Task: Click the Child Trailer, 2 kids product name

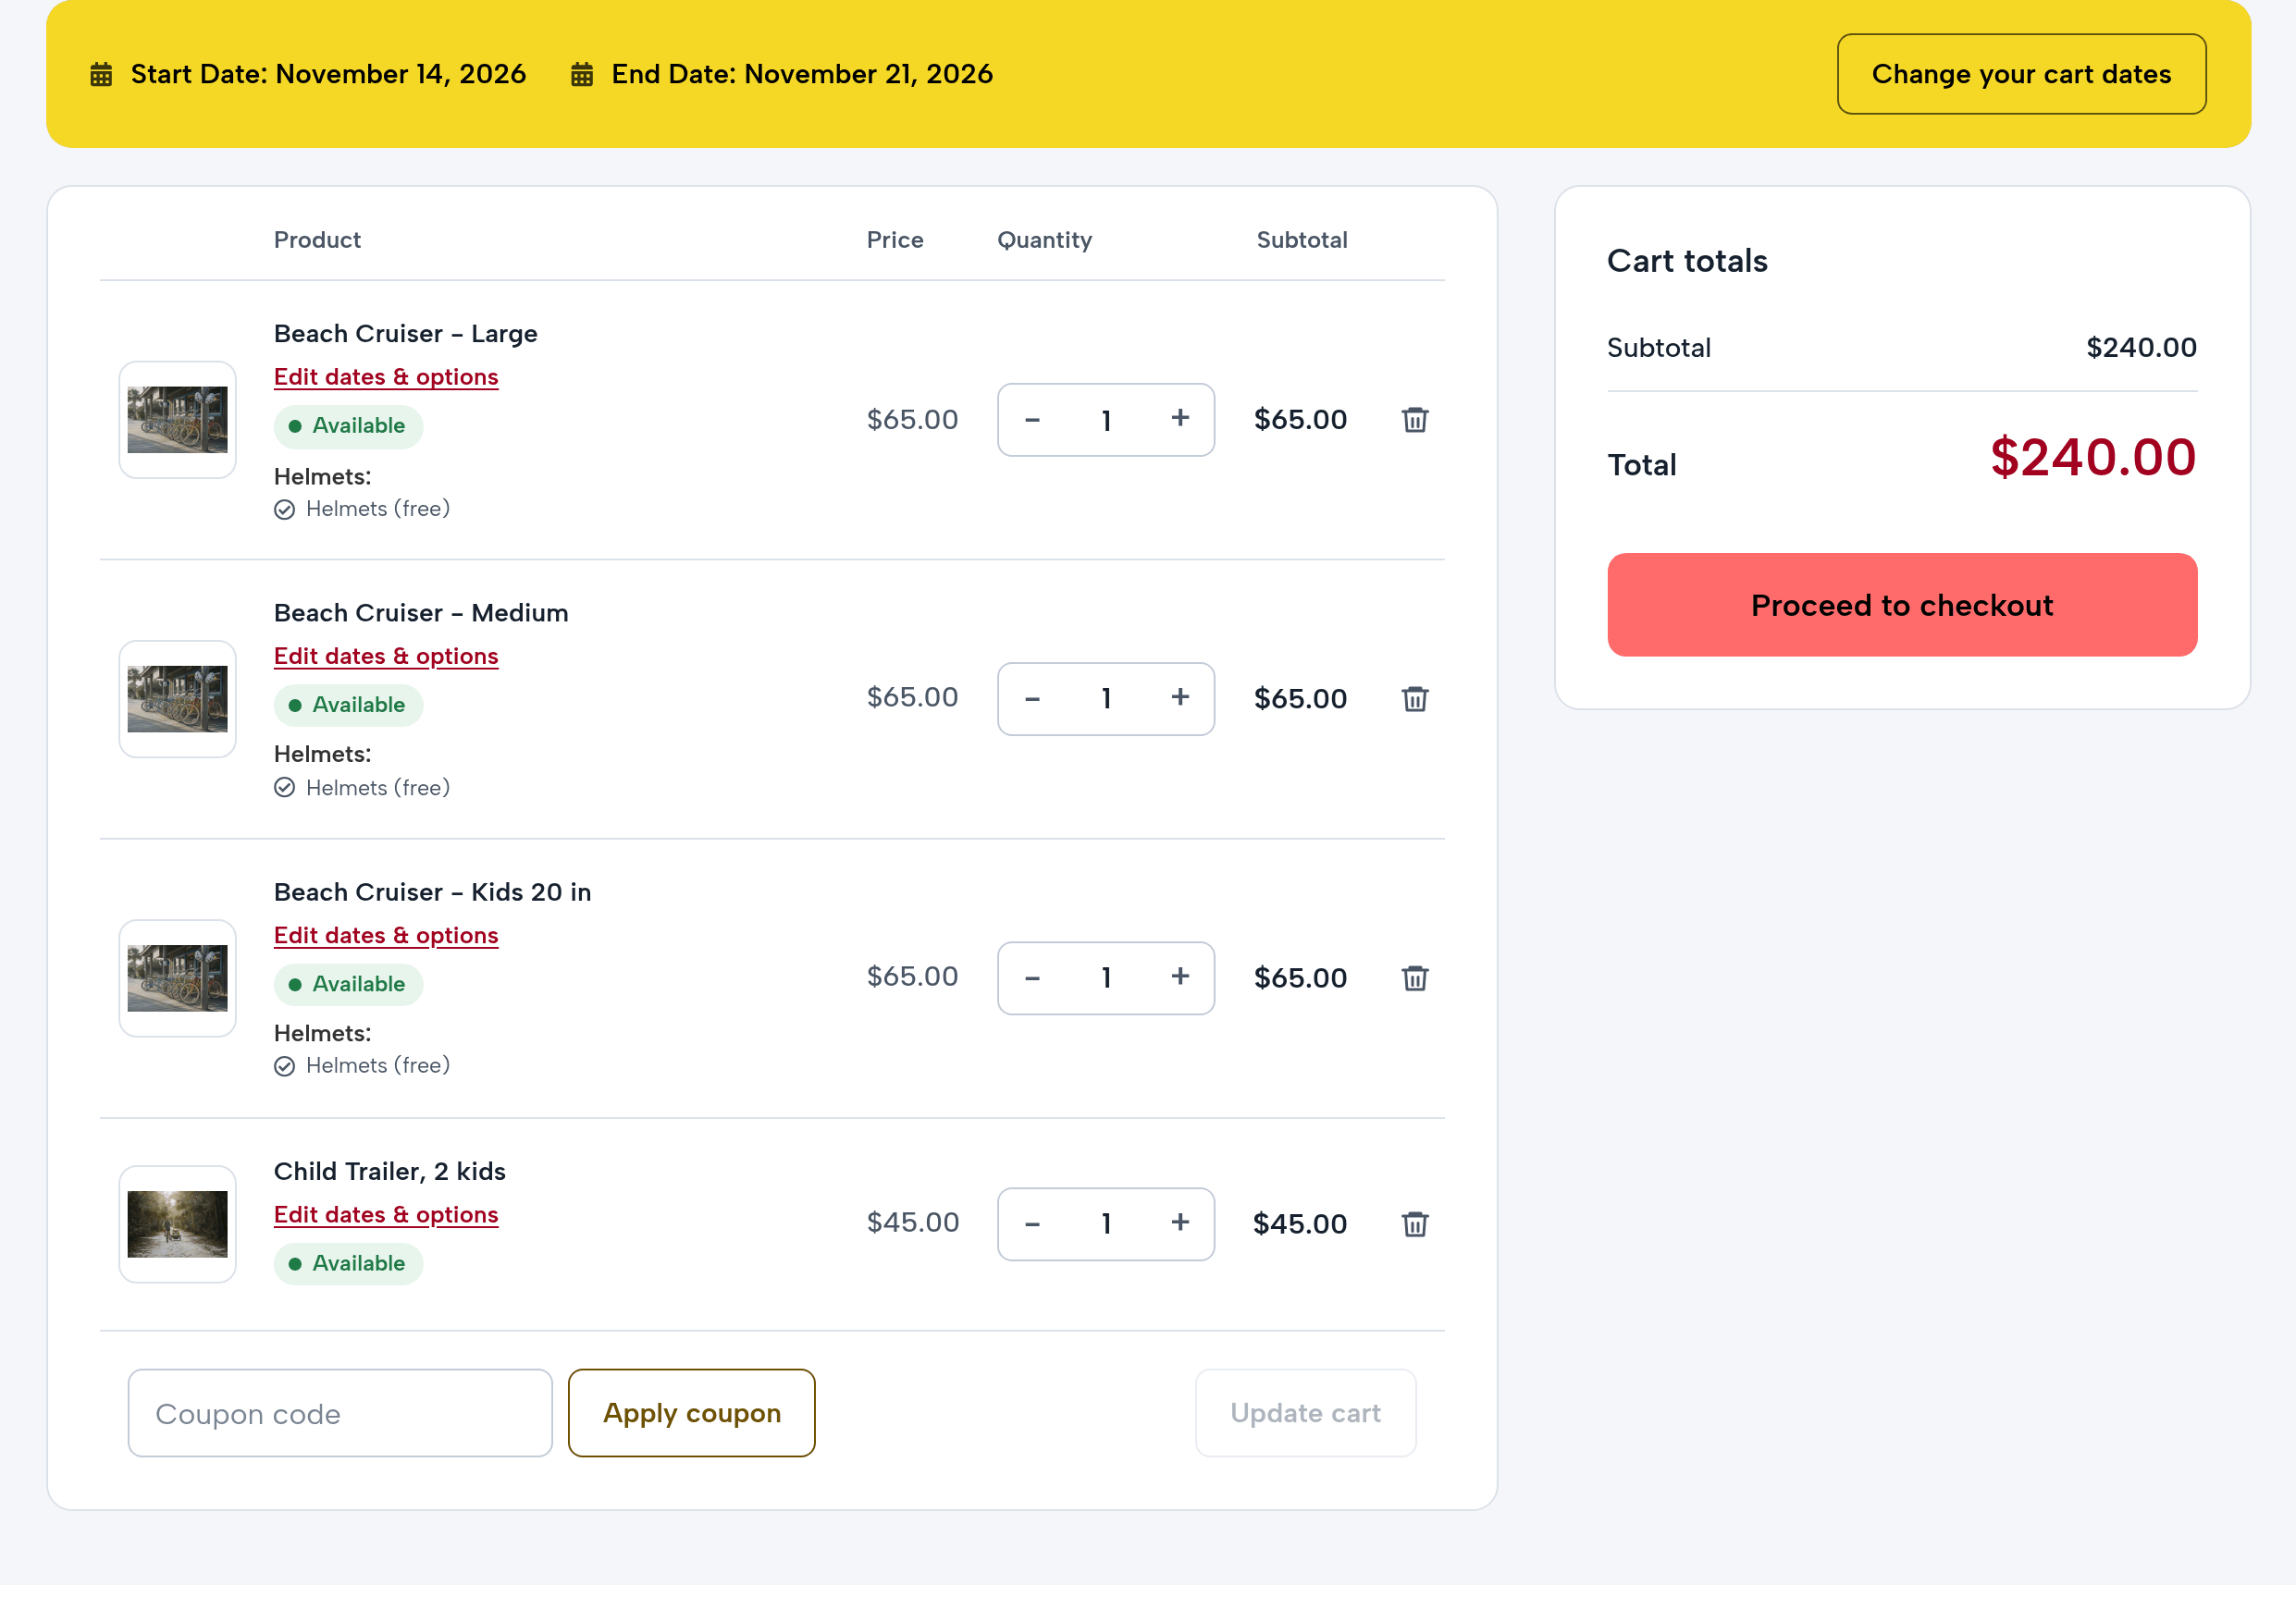Action: pyautogui.click(x=390, y=1172)
